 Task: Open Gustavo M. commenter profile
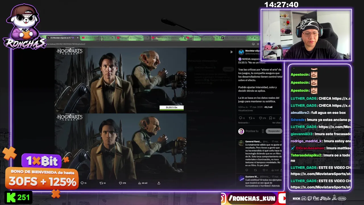tap(252, 177)
